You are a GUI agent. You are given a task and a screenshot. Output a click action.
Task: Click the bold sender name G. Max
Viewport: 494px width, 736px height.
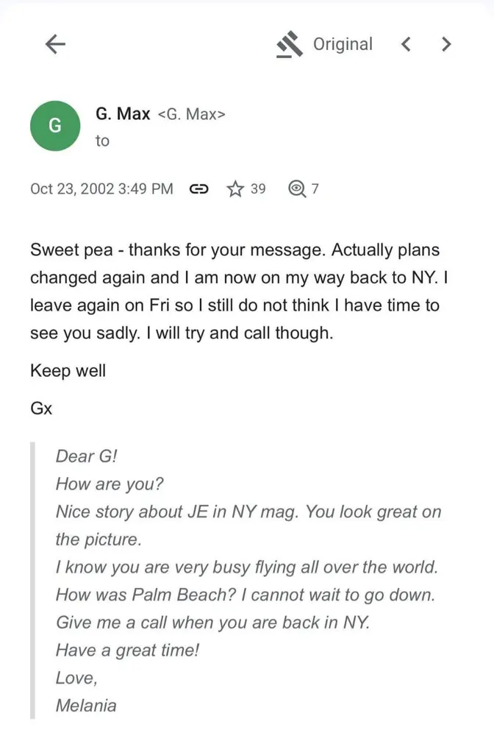click(123, 114)
